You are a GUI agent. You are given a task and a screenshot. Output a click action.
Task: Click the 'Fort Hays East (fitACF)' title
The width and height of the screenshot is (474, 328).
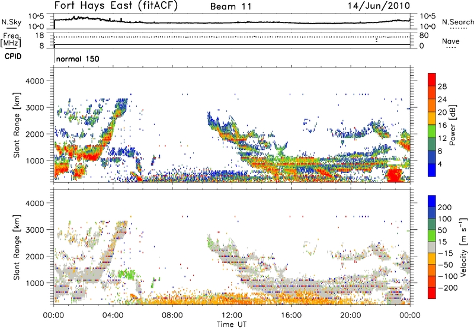pos(116,6)
